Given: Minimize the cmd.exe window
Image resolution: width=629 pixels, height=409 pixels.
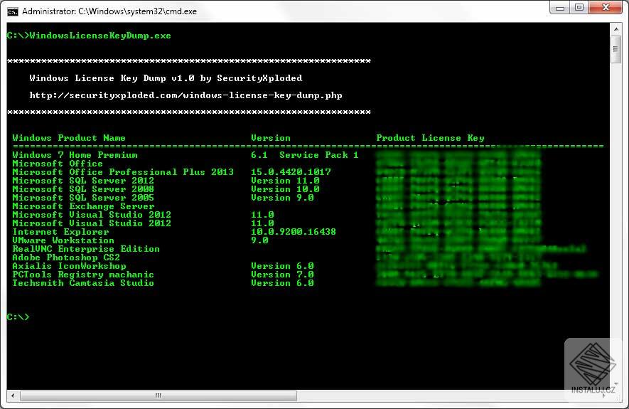Looking at the screenshot, I should (560, 8).
